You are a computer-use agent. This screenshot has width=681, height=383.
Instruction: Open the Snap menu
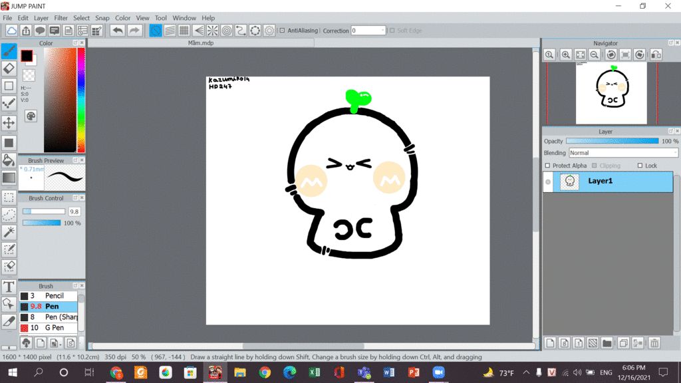(102, 18)
